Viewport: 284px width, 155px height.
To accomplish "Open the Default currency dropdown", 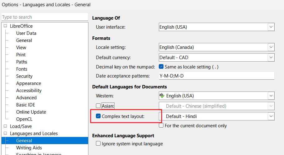I will [271, 57].
